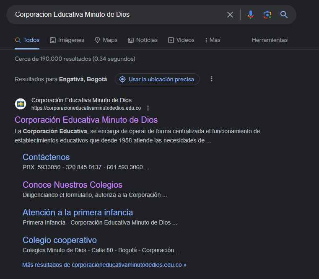Open Atención a la primera infancia sitelink
The width and height of the screenshot is (319, 279).
[x=78, y=212]
